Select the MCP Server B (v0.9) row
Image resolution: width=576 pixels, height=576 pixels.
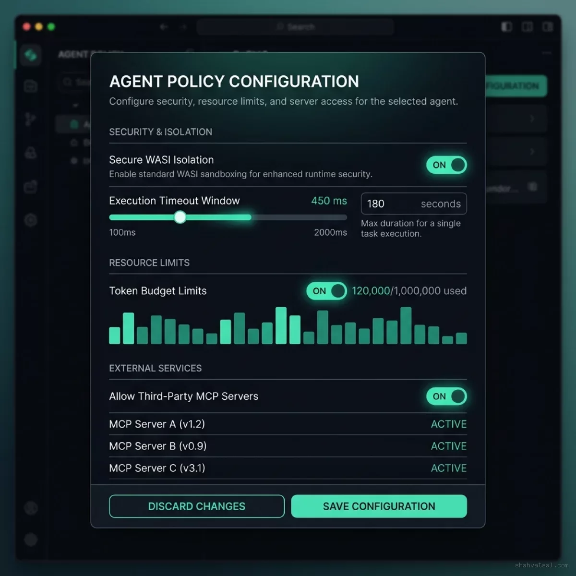288,446
